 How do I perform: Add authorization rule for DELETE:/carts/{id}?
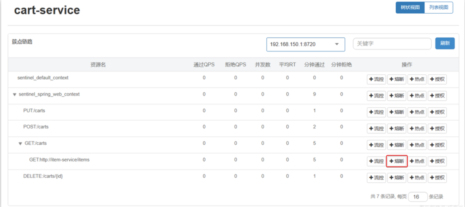point(437,178)
